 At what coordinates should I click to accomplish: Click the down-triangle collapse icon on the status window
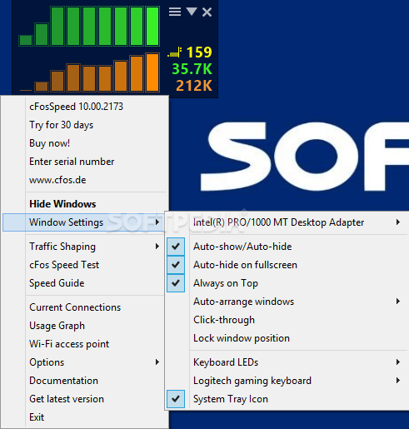click(192, 12)
